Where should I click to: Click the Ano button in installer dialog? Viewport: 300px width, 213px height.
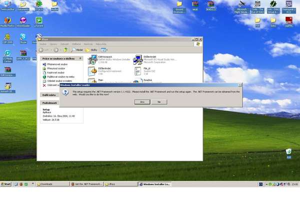pos(142,102)
